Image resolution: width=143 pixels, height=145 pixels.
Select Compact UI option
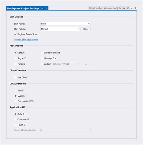click(x=15, y=119)
